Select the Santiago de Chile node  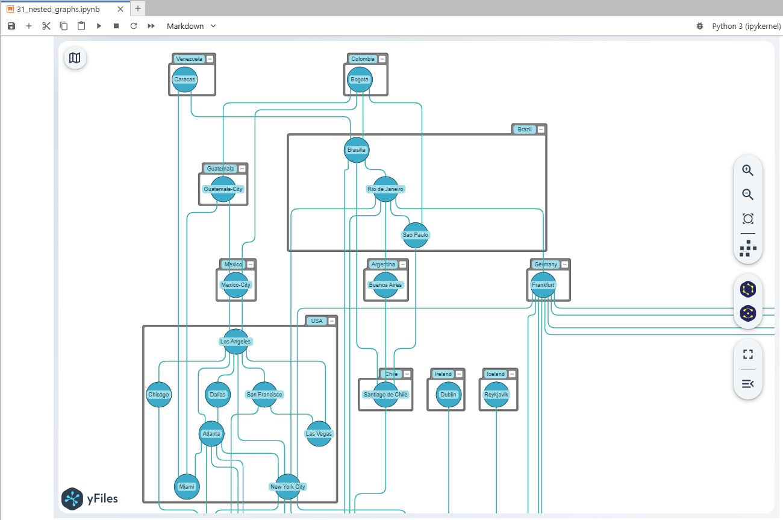385,395
